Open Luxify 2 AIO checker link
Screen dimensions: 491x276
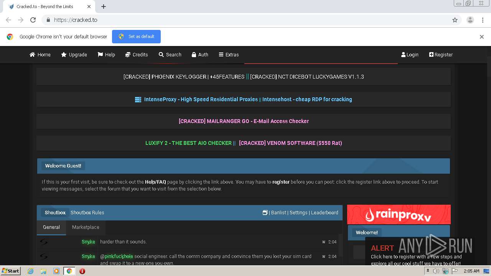click(x=188, y=143)
